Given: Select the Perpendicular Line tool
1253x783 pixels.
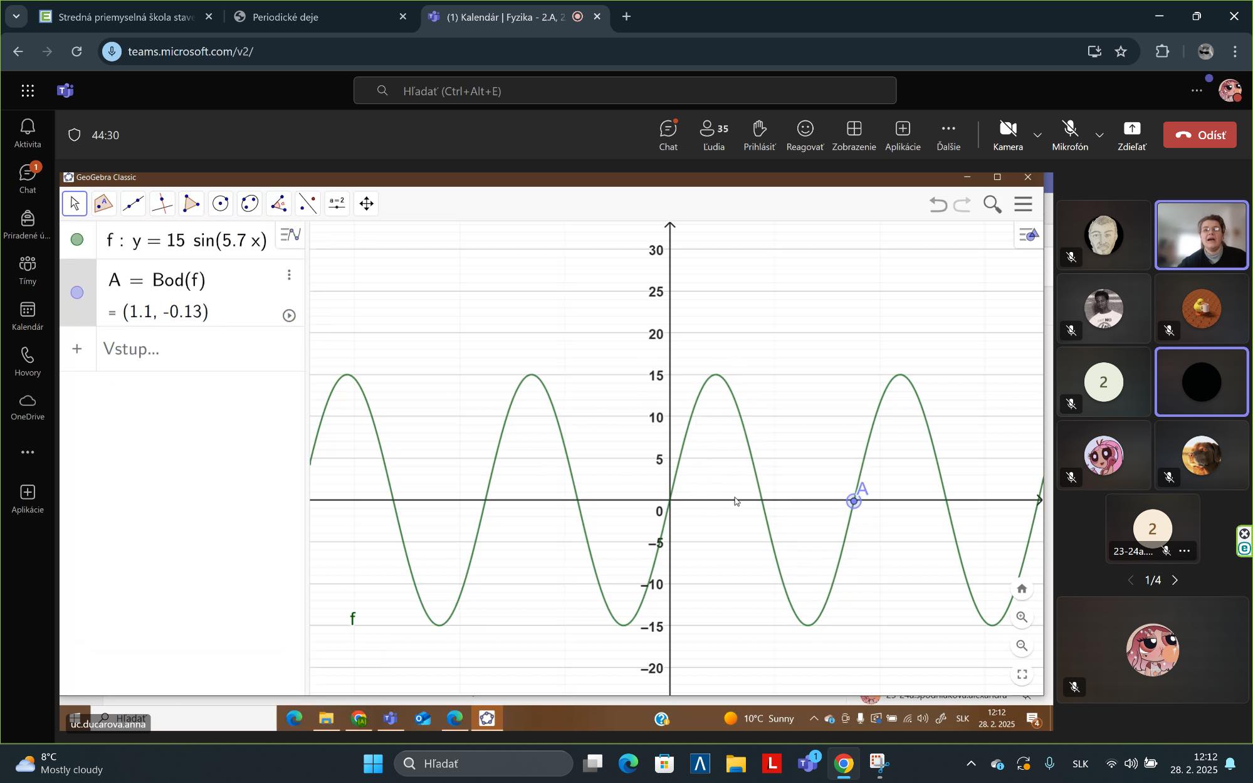Looking at the screenshot, I should [x=162, y=204].
